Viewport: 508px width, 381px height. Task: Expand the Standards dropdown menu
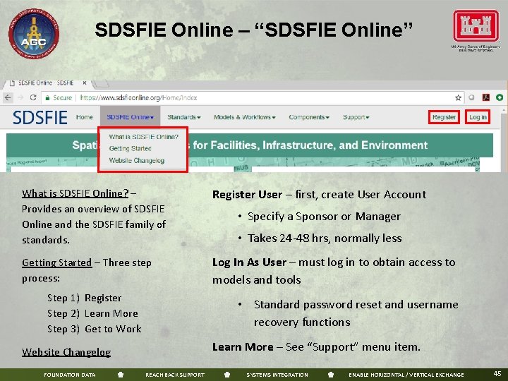[183, 117]
